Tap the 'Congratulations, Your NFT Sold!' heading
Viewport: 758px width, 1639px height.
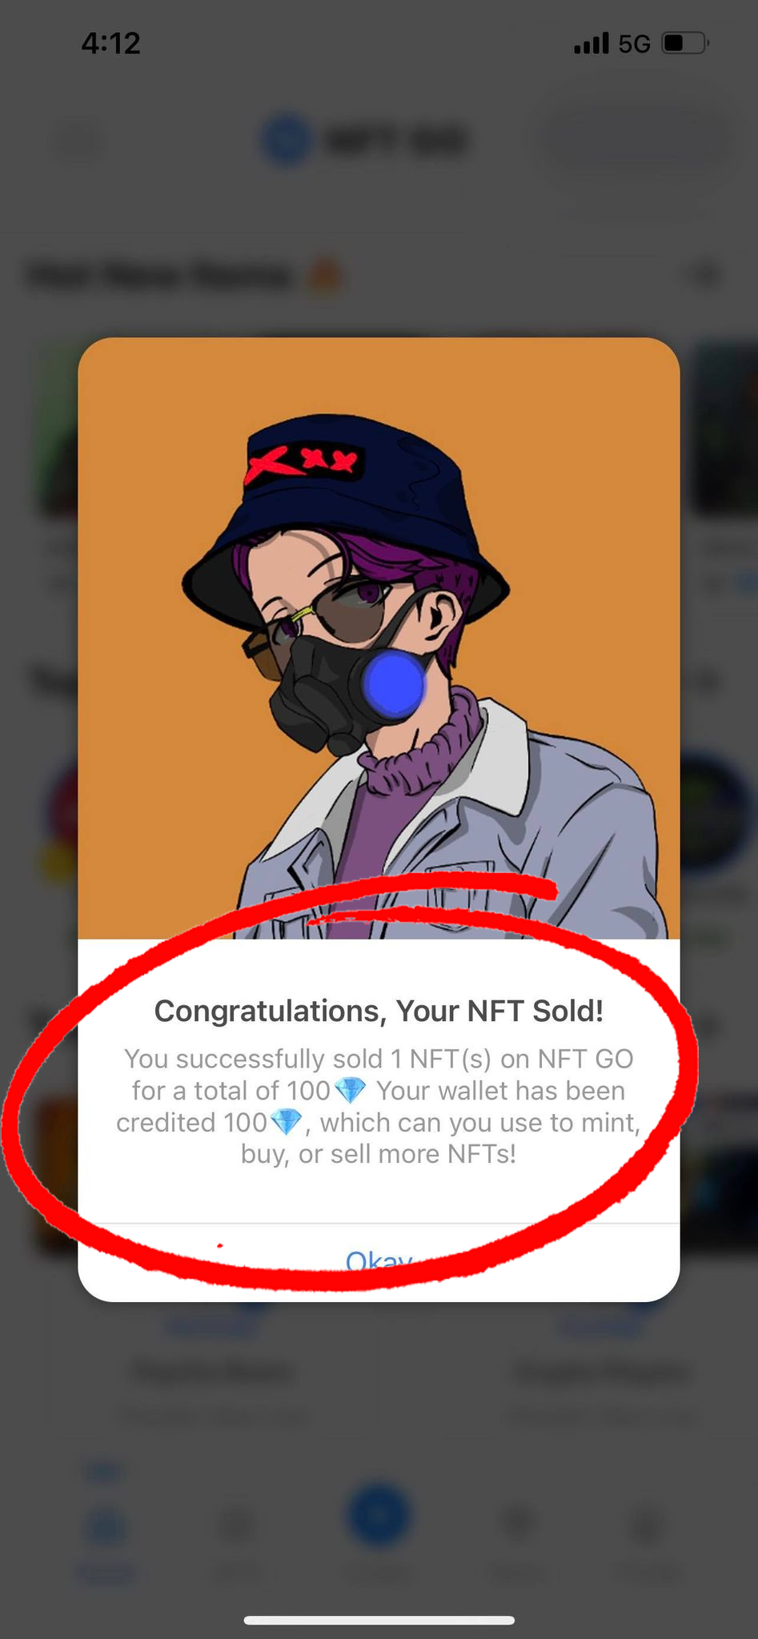379,1011
